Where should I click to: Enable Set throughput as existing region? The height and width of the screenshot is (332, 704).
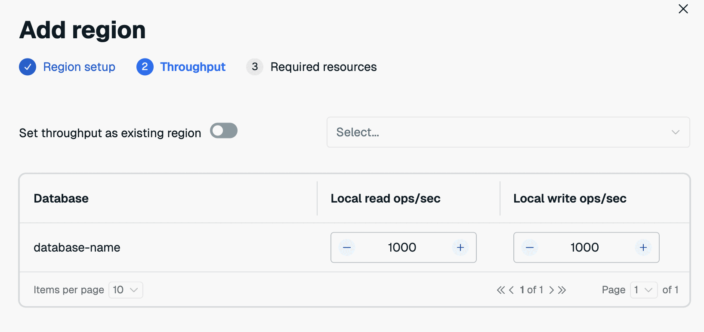point(224,131)
